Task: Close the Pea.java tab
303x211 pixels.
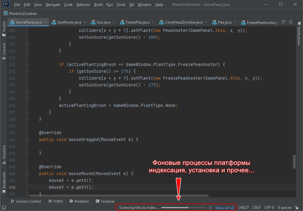Action: coord(235,22)
